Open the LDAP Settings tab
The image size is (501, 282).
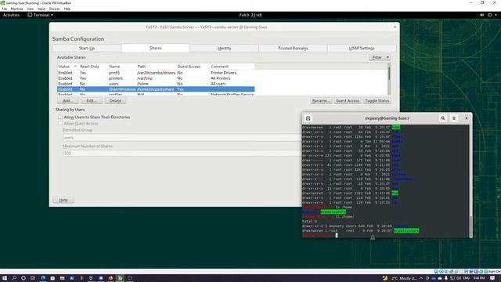[362, 49]
